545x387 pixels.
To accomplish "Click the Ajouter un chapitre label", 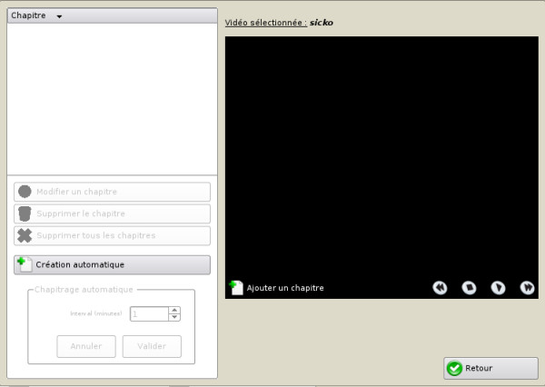I will pyautogui.click(x=285, y=288).
